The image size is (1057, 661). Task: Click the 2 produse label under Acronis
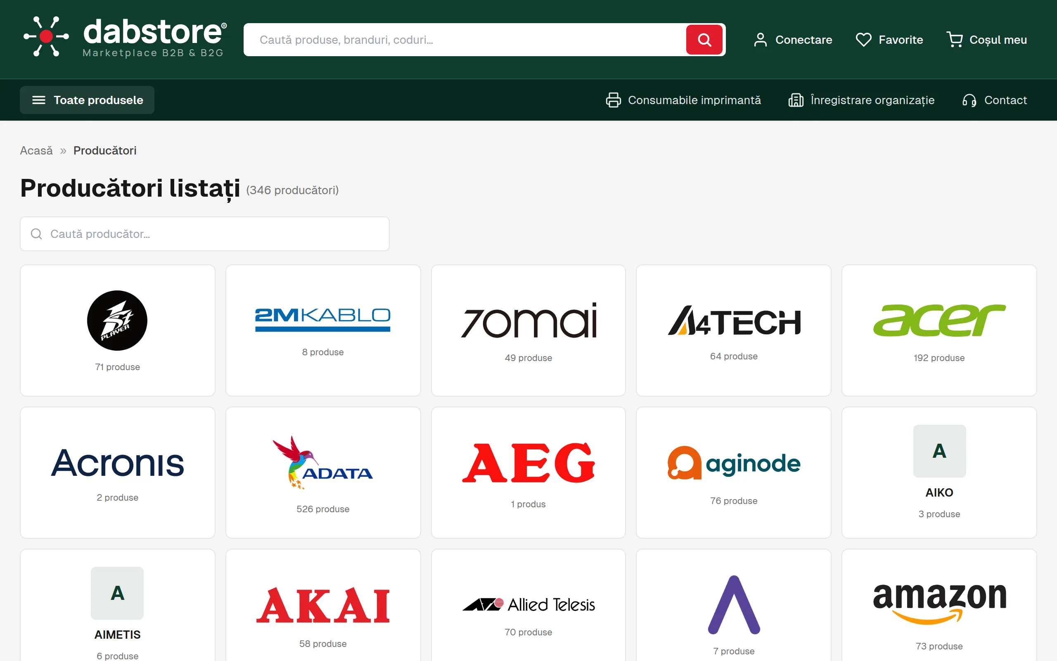coord(118,497)
